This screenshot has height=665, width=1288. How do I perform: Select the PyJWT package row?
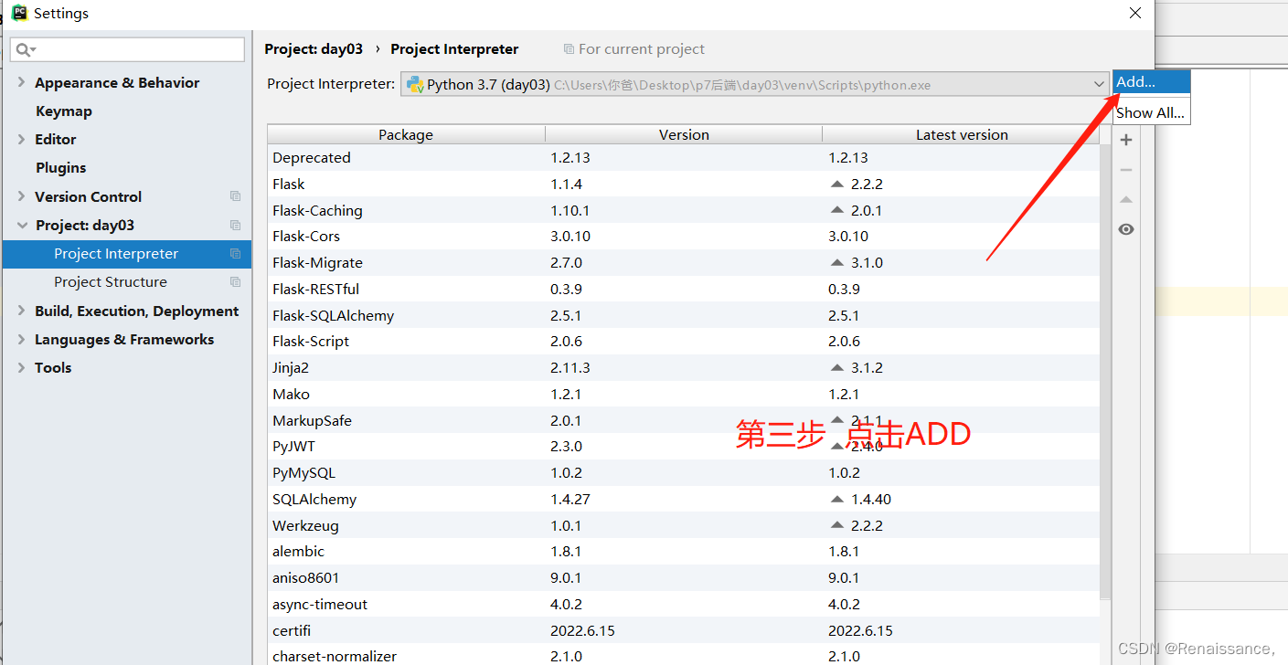(684, 446)
